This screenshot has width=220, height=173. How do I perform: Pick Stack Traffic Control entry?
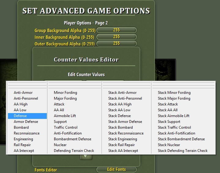[x=183, y=127]
